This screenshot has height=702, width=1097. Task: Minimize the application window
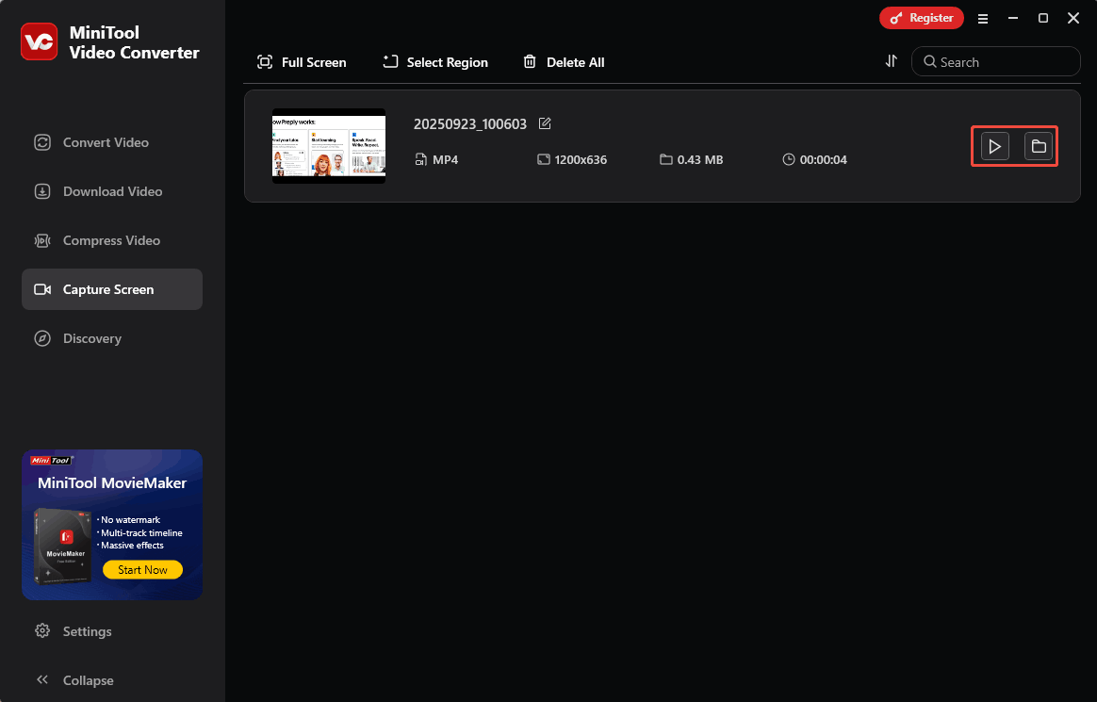[x=1013, y=18]
